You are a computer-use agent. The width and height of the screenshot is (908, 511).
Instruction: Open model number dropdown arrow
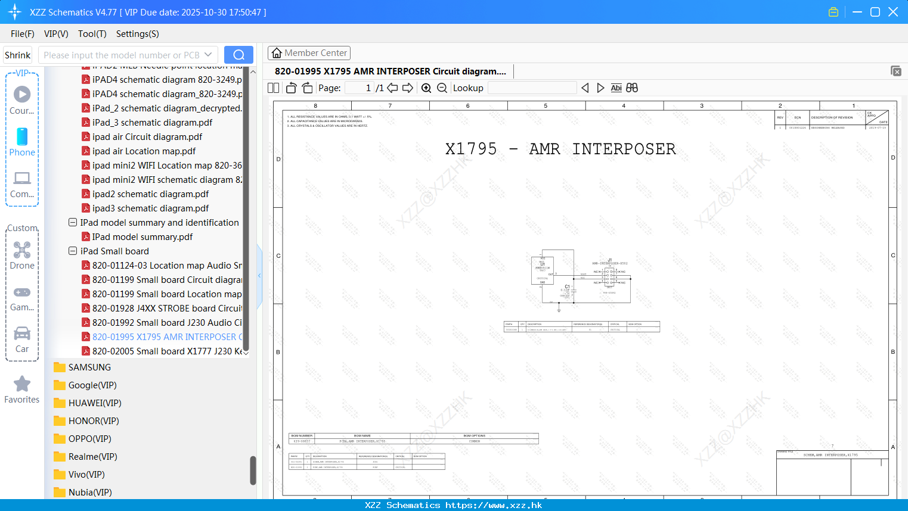(208, 55)
